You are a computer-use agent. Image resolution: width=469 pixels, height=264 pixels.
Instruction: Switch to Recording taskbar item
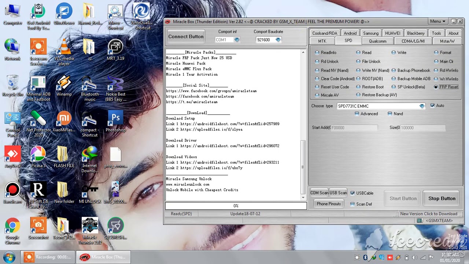[x=48, y=257]
